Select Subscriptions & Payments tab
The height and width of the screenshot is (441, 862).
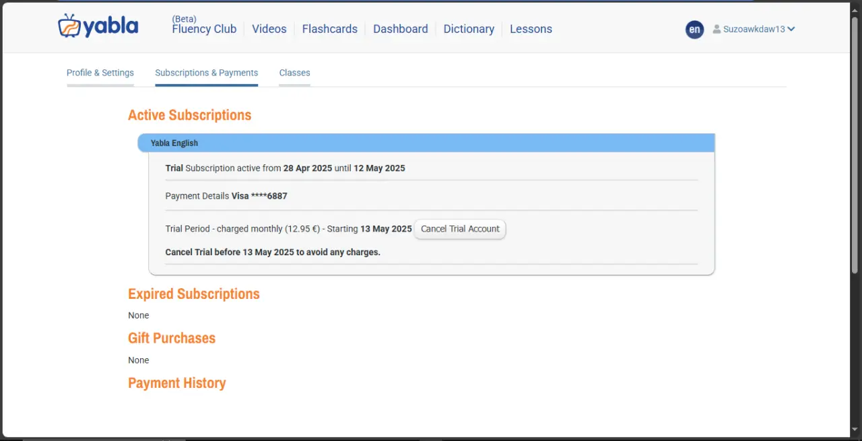point(206,73)
